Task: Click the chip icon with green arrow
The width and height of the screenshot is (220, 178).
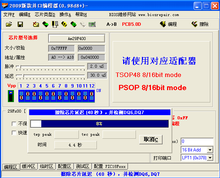Action: [x=45, y=24]
